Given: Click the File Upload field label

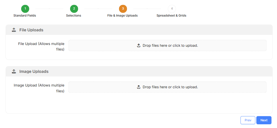Looking at the screenshot, I should coord(41,46).
